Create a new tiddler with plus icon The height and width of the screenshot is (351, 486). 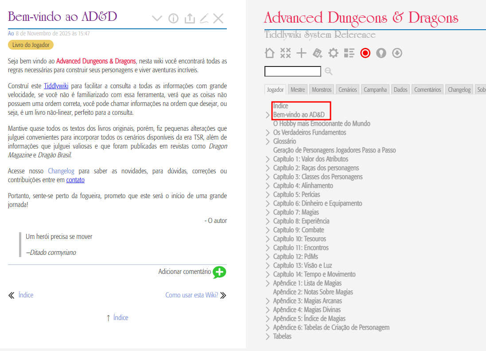[x=301, y=53]
